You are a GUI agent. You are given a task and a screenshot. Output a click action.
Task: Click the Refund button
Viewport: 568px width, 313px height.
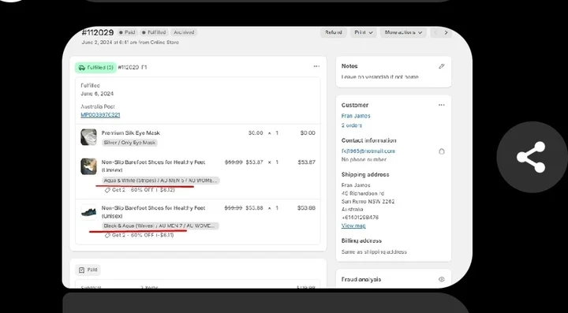[x=334, y=32]
